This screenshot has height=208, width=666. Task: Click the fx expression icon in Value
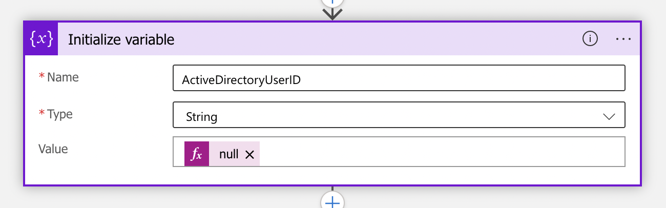(197, 154)
